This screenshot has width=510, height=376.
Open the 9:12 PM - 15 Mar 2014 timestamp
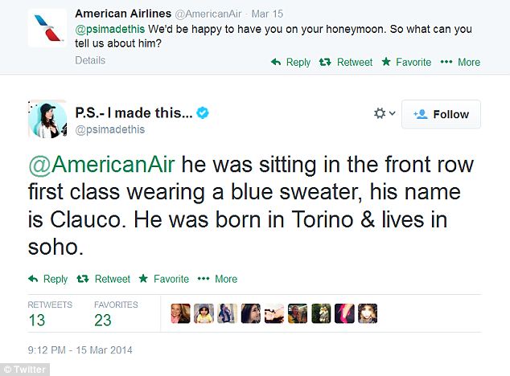click(x=80, y=349)
